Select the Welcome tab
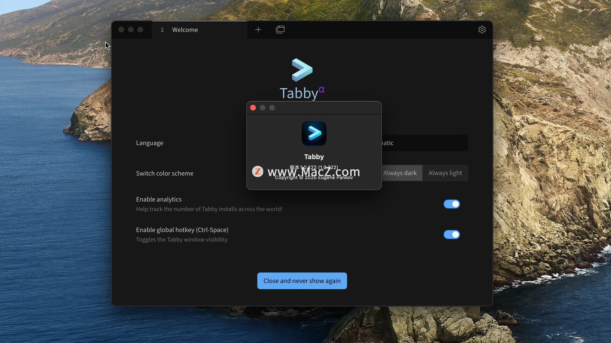The width and height of the screenshot is (611, 343). pos(200,30)
